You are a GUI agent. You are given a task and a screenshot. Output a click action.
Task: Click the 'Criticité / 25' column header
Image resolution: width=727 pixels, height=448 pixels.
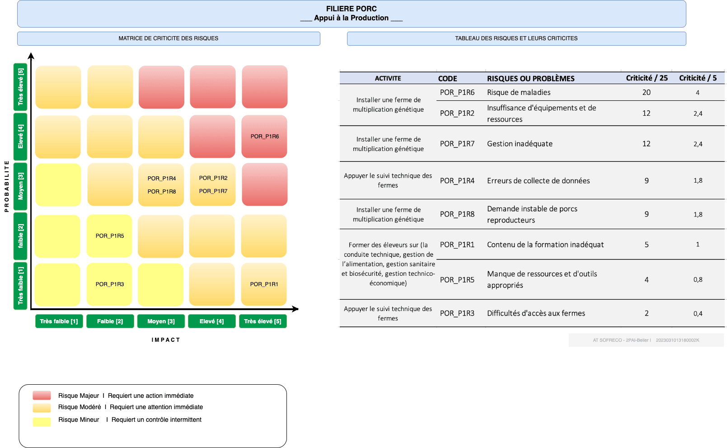[x=647, y=78]
